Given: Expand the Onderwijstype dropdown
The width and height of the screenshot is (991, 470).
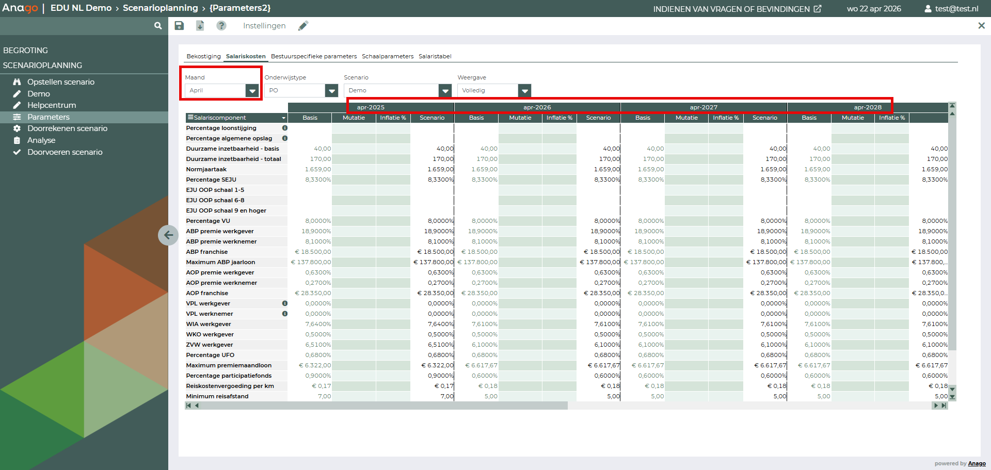Looking at the screenshot, I should 331,91.
